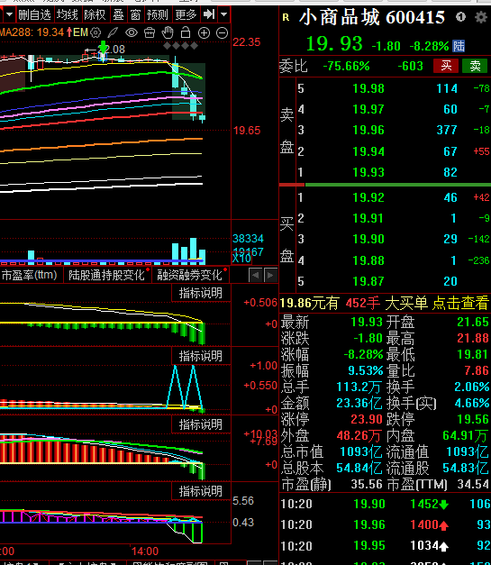Switch to 融资融券变化 tab
This screenshot has width=491, height=565.
pos(190,276)
